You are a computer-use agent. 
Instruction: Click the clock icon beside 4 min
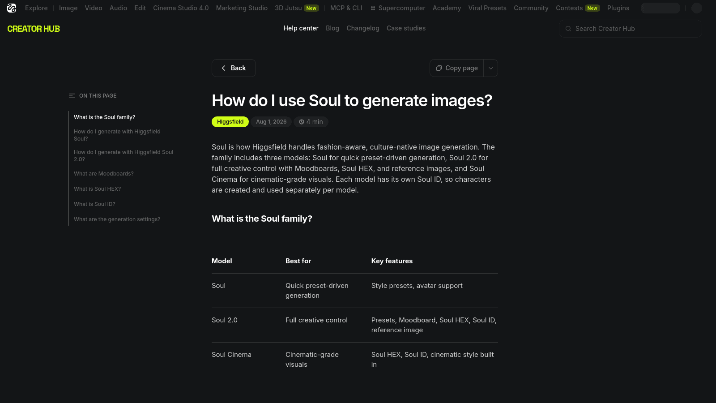point(302,122)
